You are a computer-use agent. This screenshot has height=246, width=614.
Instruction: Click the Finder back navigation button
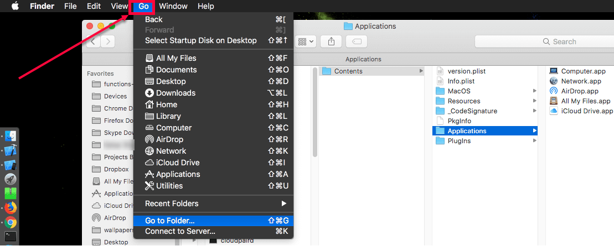93,41
